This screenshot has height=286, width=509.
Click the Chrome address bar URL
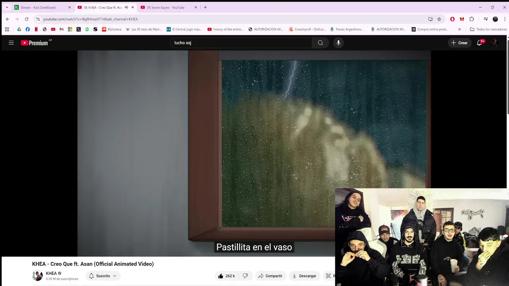click(90, 19)
